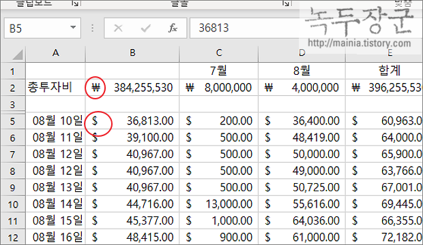Image resolution: width=423 pixels, height=245 pixels.
Task: Select the 합계 header cell
Action: click(x=384, y=71)
